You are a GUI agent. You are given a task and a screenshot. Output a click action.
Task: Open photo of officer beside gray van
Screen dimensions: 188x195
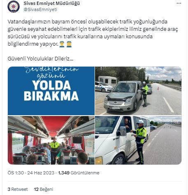[x=138, y=91]
